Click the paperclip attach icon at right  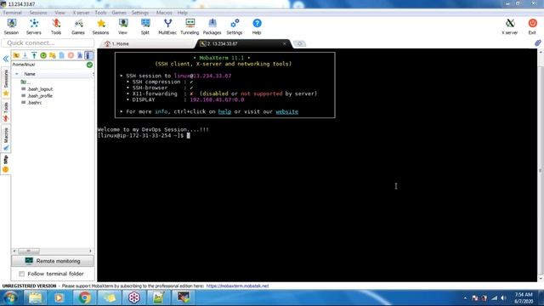(x=538, y=43)
